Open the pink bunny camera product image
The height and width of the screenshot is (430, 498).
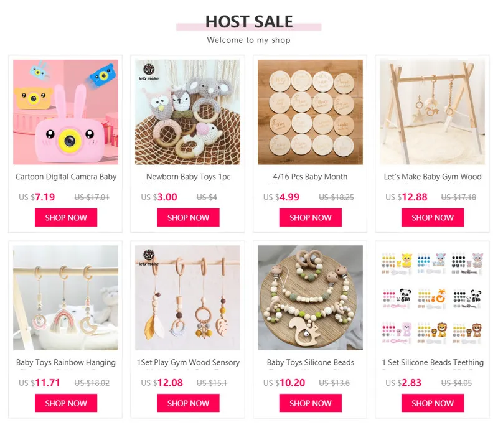click(66, 112)
